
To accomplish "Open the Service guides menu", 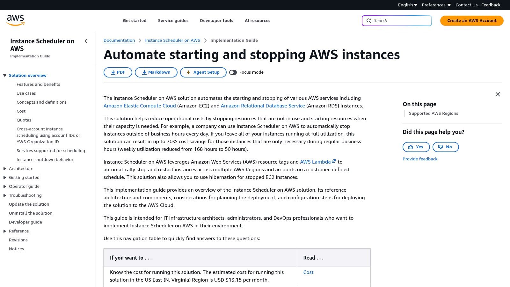I will point(173,21).
